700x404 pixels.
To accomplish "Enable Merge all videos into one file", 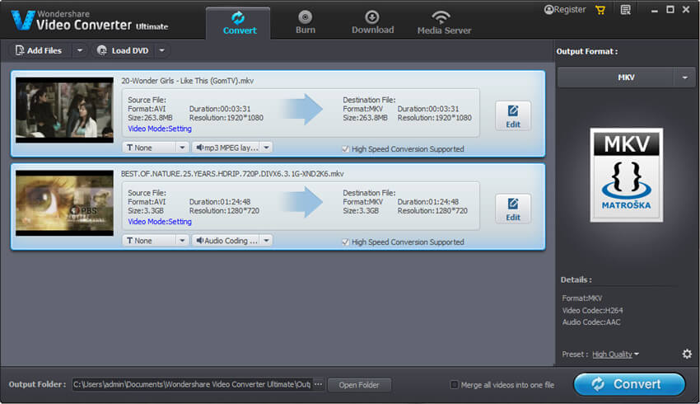I will tap(454, 384).
